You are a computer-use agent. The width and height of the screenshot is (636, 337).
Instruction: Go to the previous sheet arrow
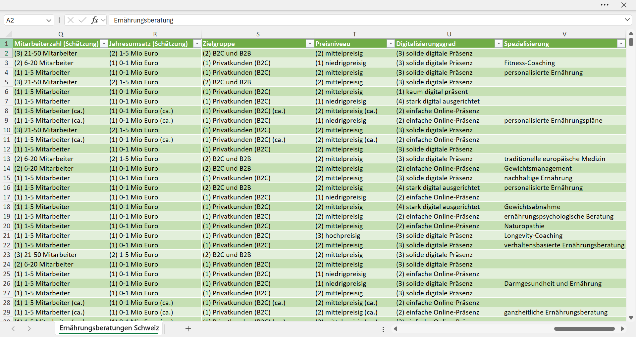pyautogui.click(x=13, y=329)
